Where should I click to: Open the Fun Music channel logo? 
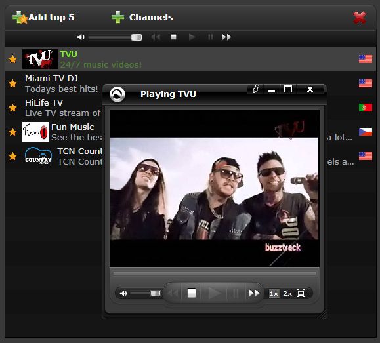tap(35, 132)
